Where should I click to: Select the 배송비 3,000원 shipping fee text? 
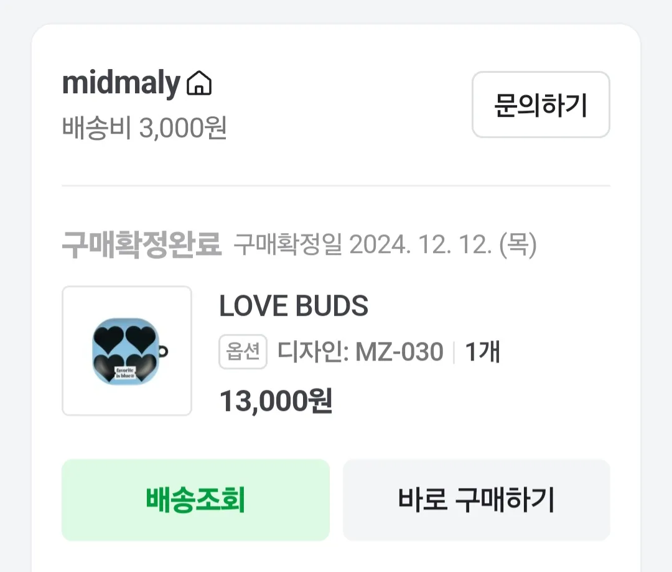[x=144, y=127]
